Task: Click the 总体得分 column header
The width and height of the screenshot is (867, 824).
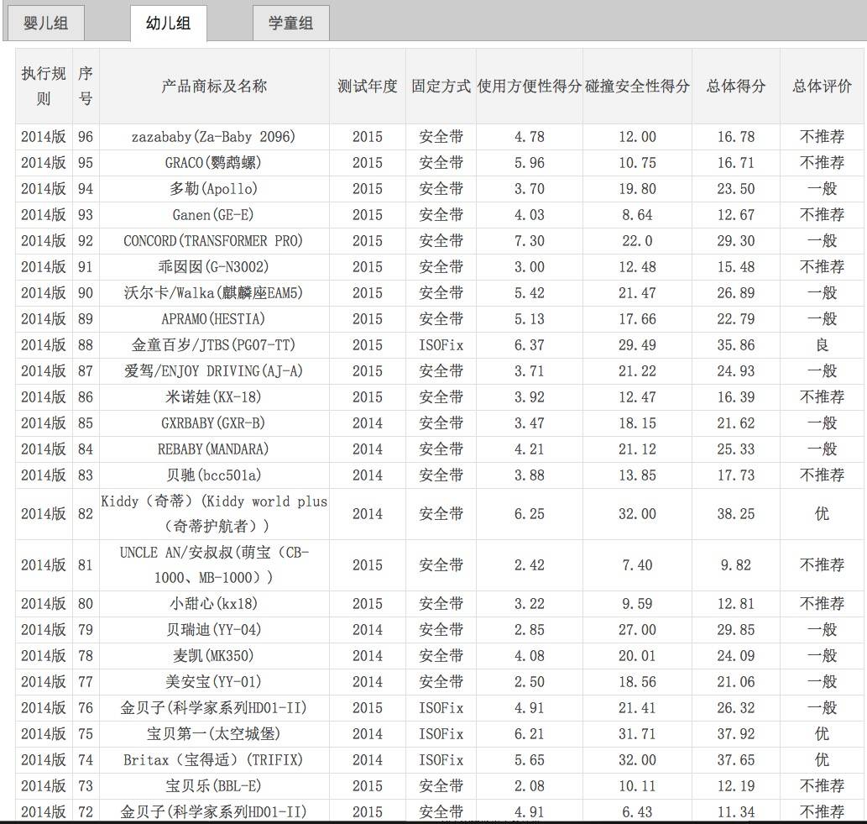Action: point(735,87)
